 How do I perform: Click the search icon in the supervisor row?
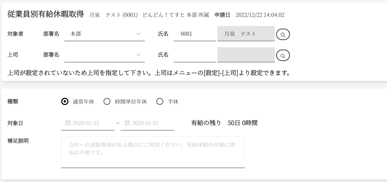click(283, 55)
